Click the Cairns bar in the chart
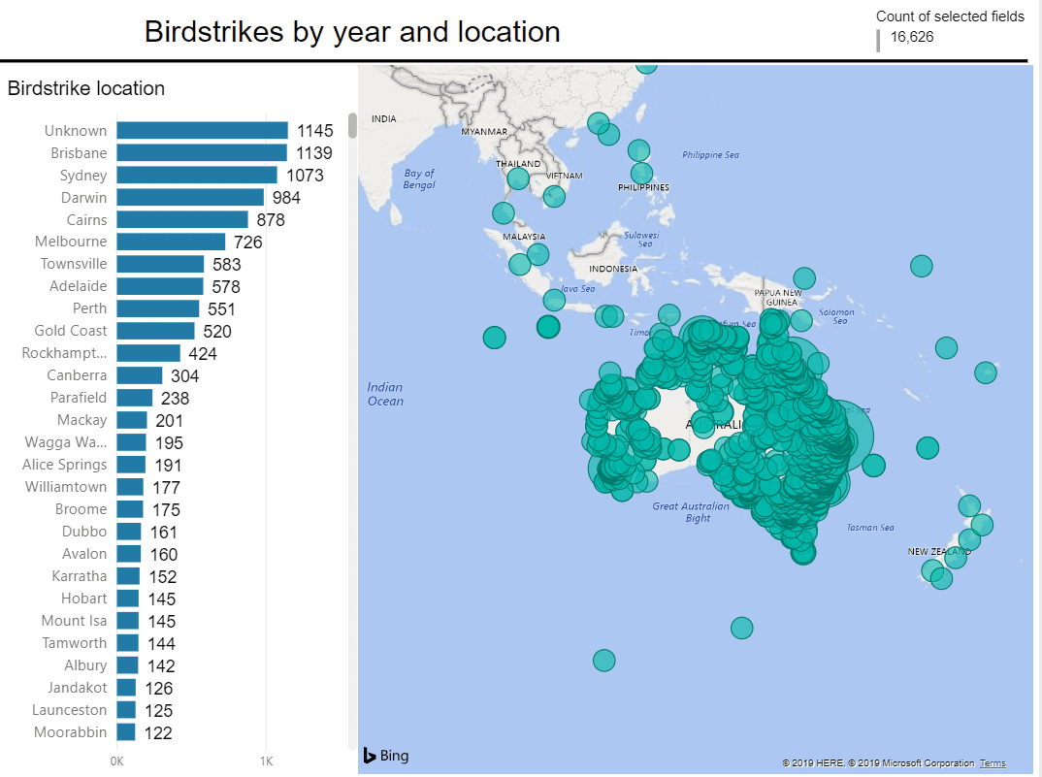The image size is (1042, 777). coord(182,220)
